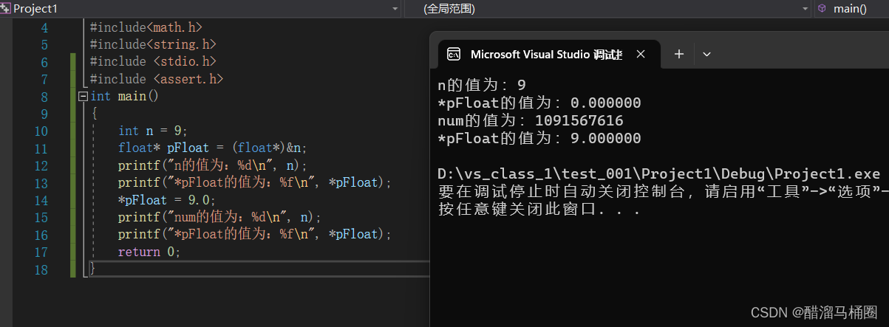This screenshot has width=889, height=327.
Task: Click the Project1 project icon
Action: (6, 8)
